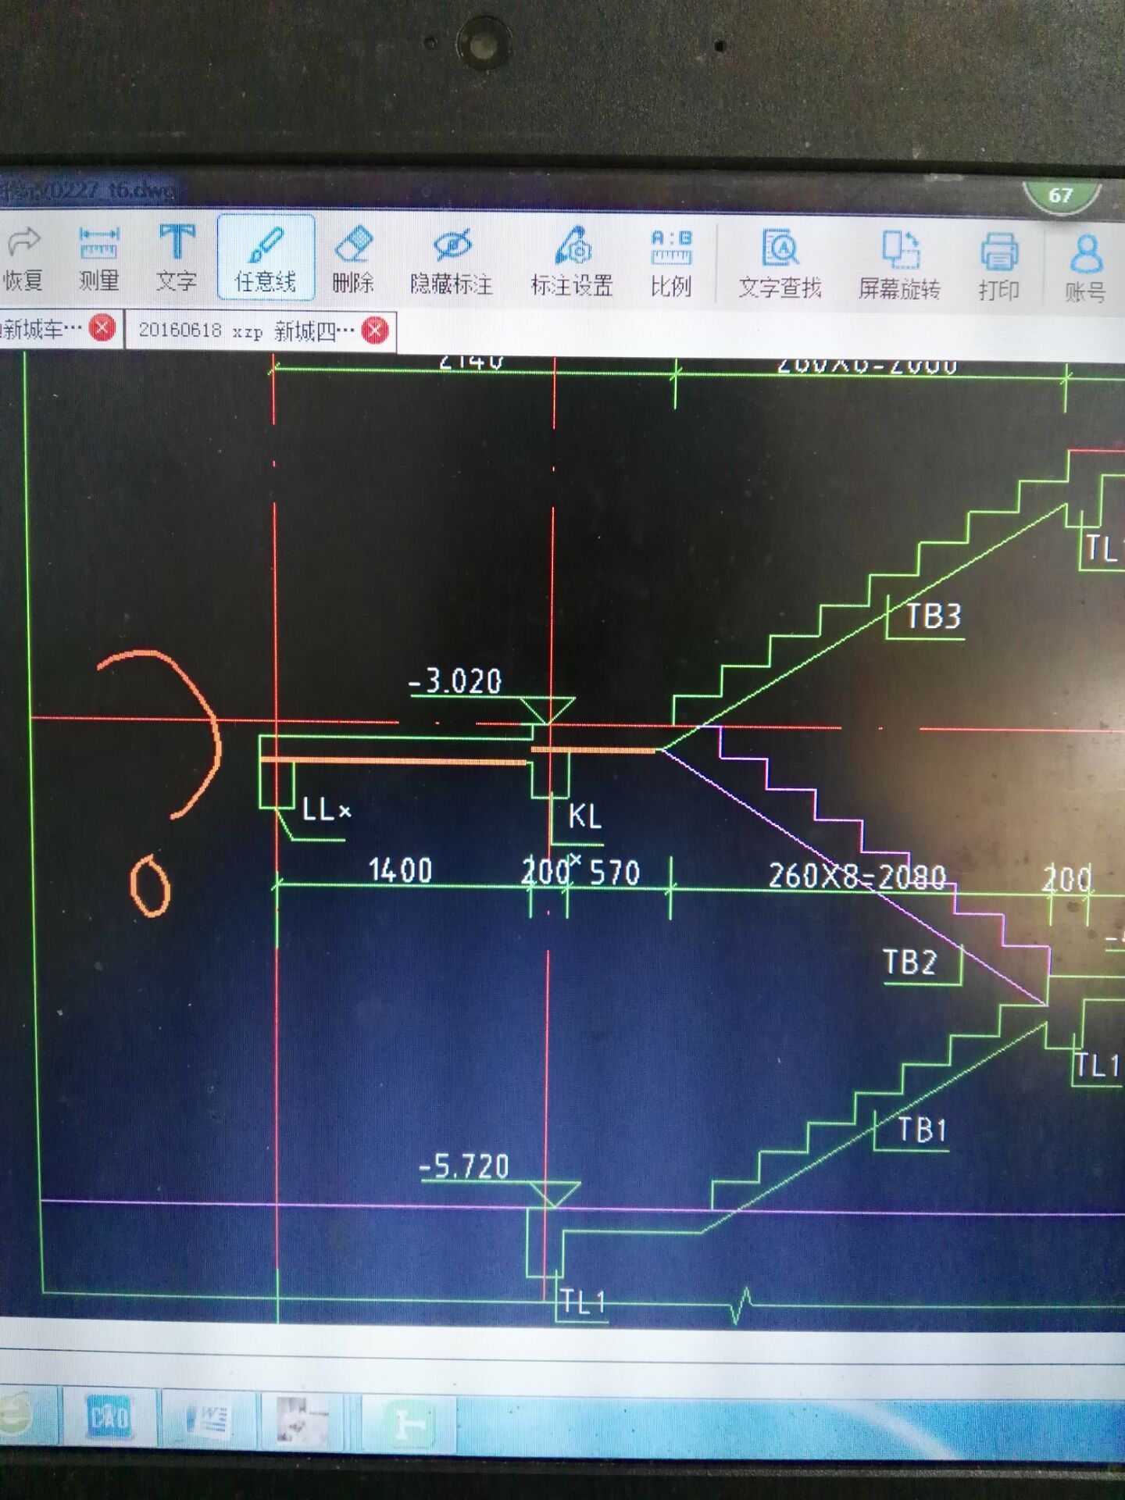Screen dimensions: 1125x1500
Task: Open the 账号 account icon
Action: click(x=1086, y=269)
